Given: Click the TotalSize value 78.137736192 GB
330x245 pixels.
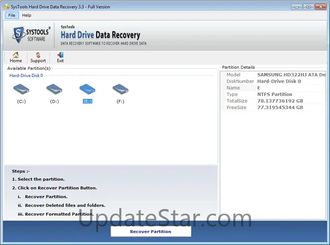Looking at the screenshot, I should [280, 101].
